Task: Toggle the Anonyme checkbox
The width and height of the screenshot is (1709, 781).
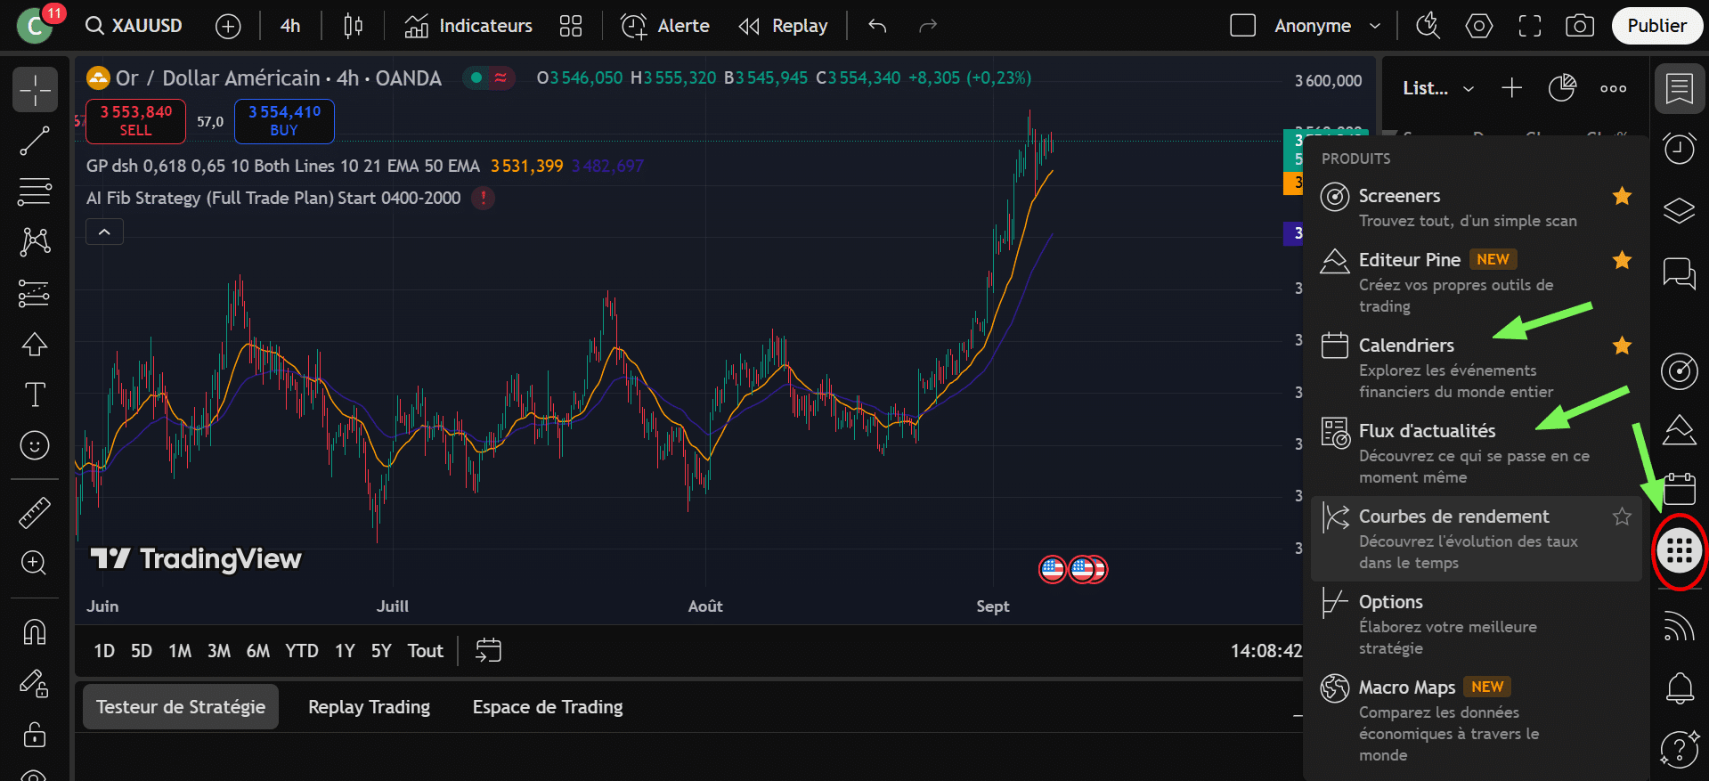Action: (1242, 26)
